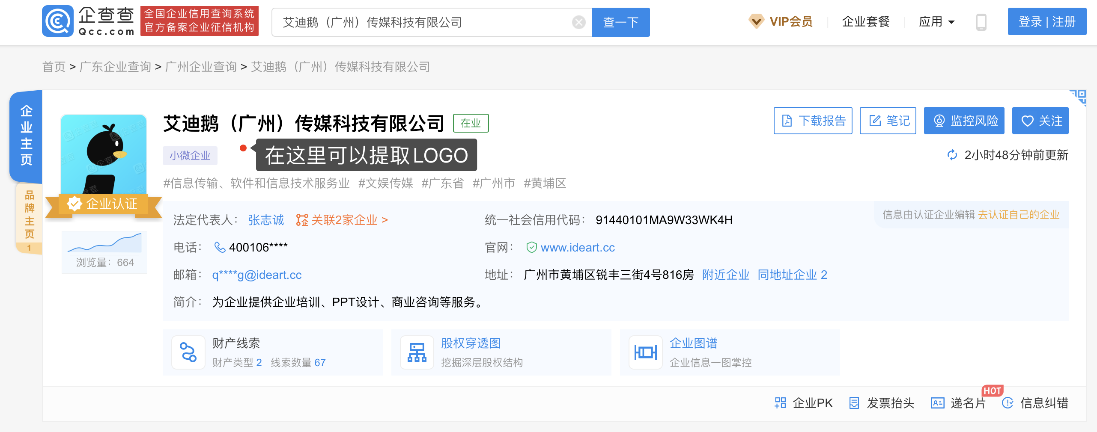This screenshot has height=432, width=1097.
Task: Click the #信息传输、软件和信息技术服务业 hashtag
Action: click(x=256, y=183)
